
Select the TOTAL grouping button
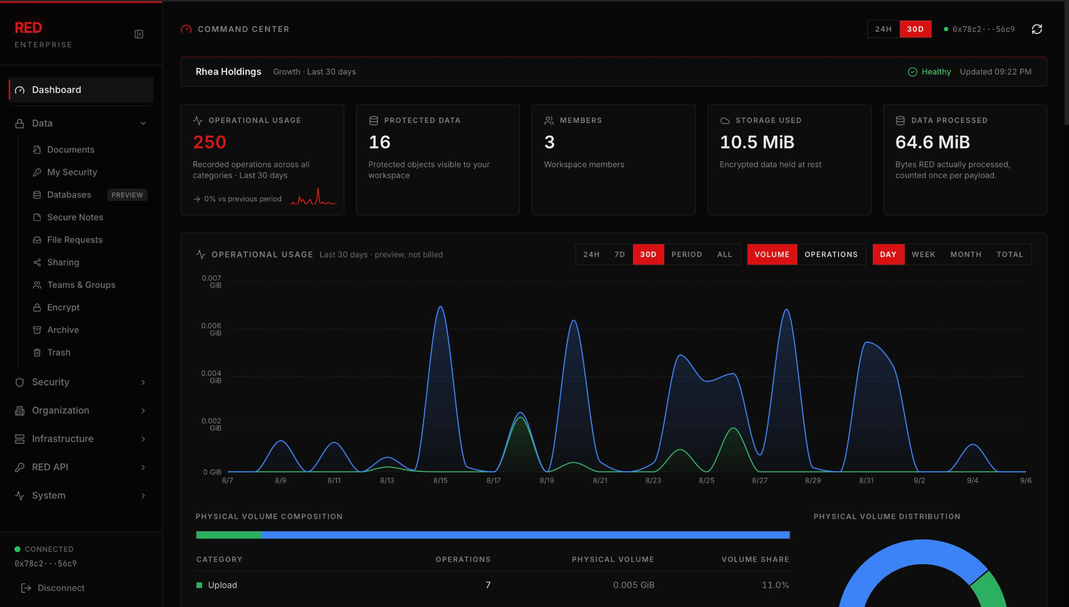click(1009, 254)
